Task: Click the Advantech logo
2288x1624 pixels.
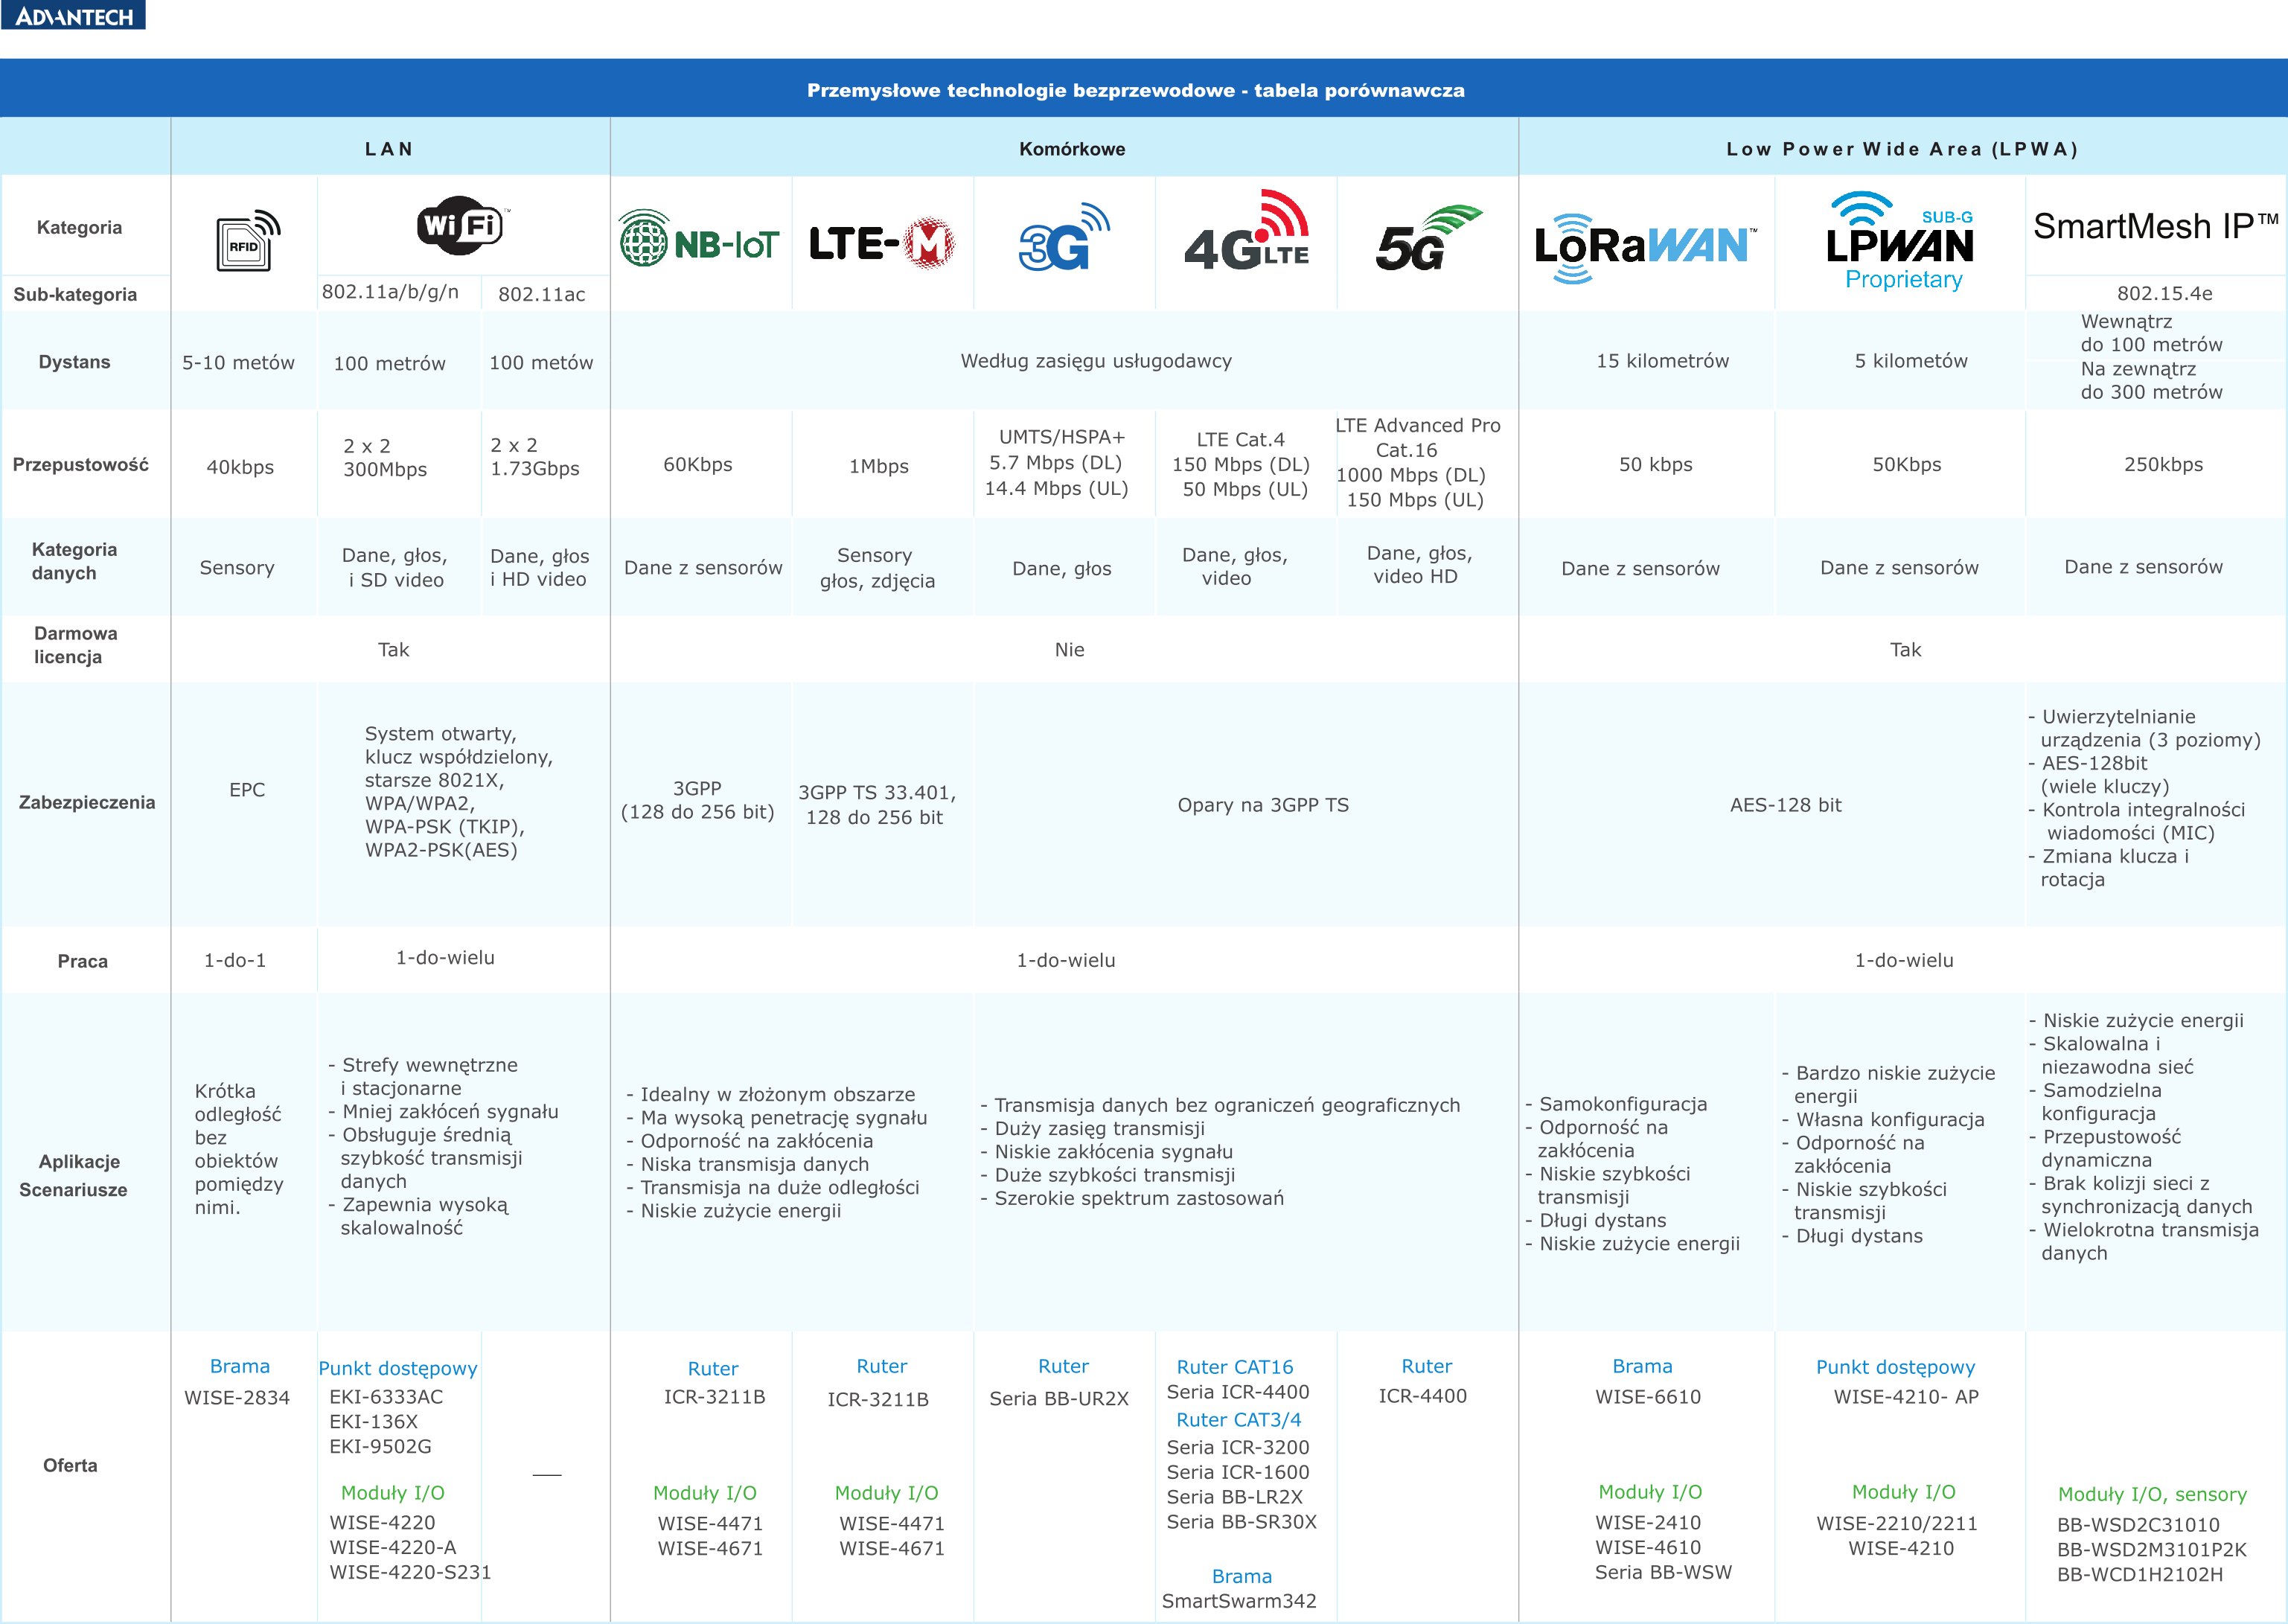Action: (73, 15)
